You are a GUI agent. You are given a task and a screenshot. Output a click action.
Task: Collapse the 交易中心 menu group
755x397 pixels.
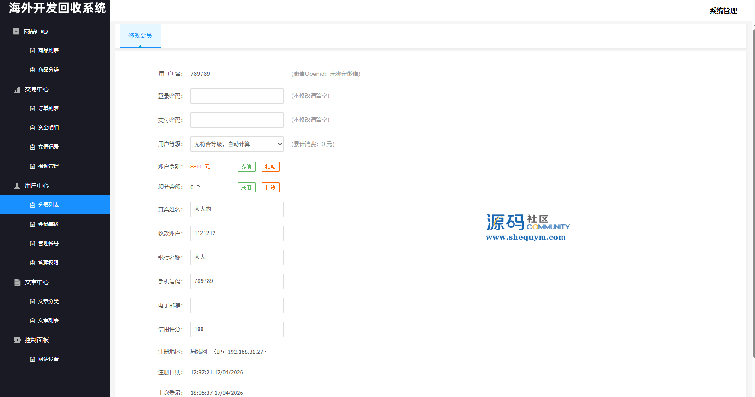click(37, 89)
